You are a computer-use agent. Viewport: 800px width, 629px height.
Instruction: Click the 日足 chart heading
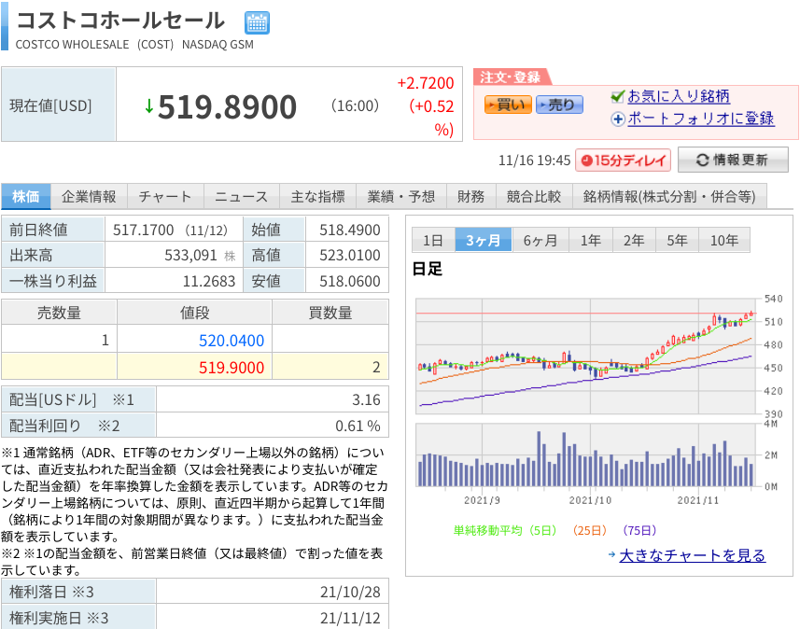pyautogui.click(x=427, y=269)
